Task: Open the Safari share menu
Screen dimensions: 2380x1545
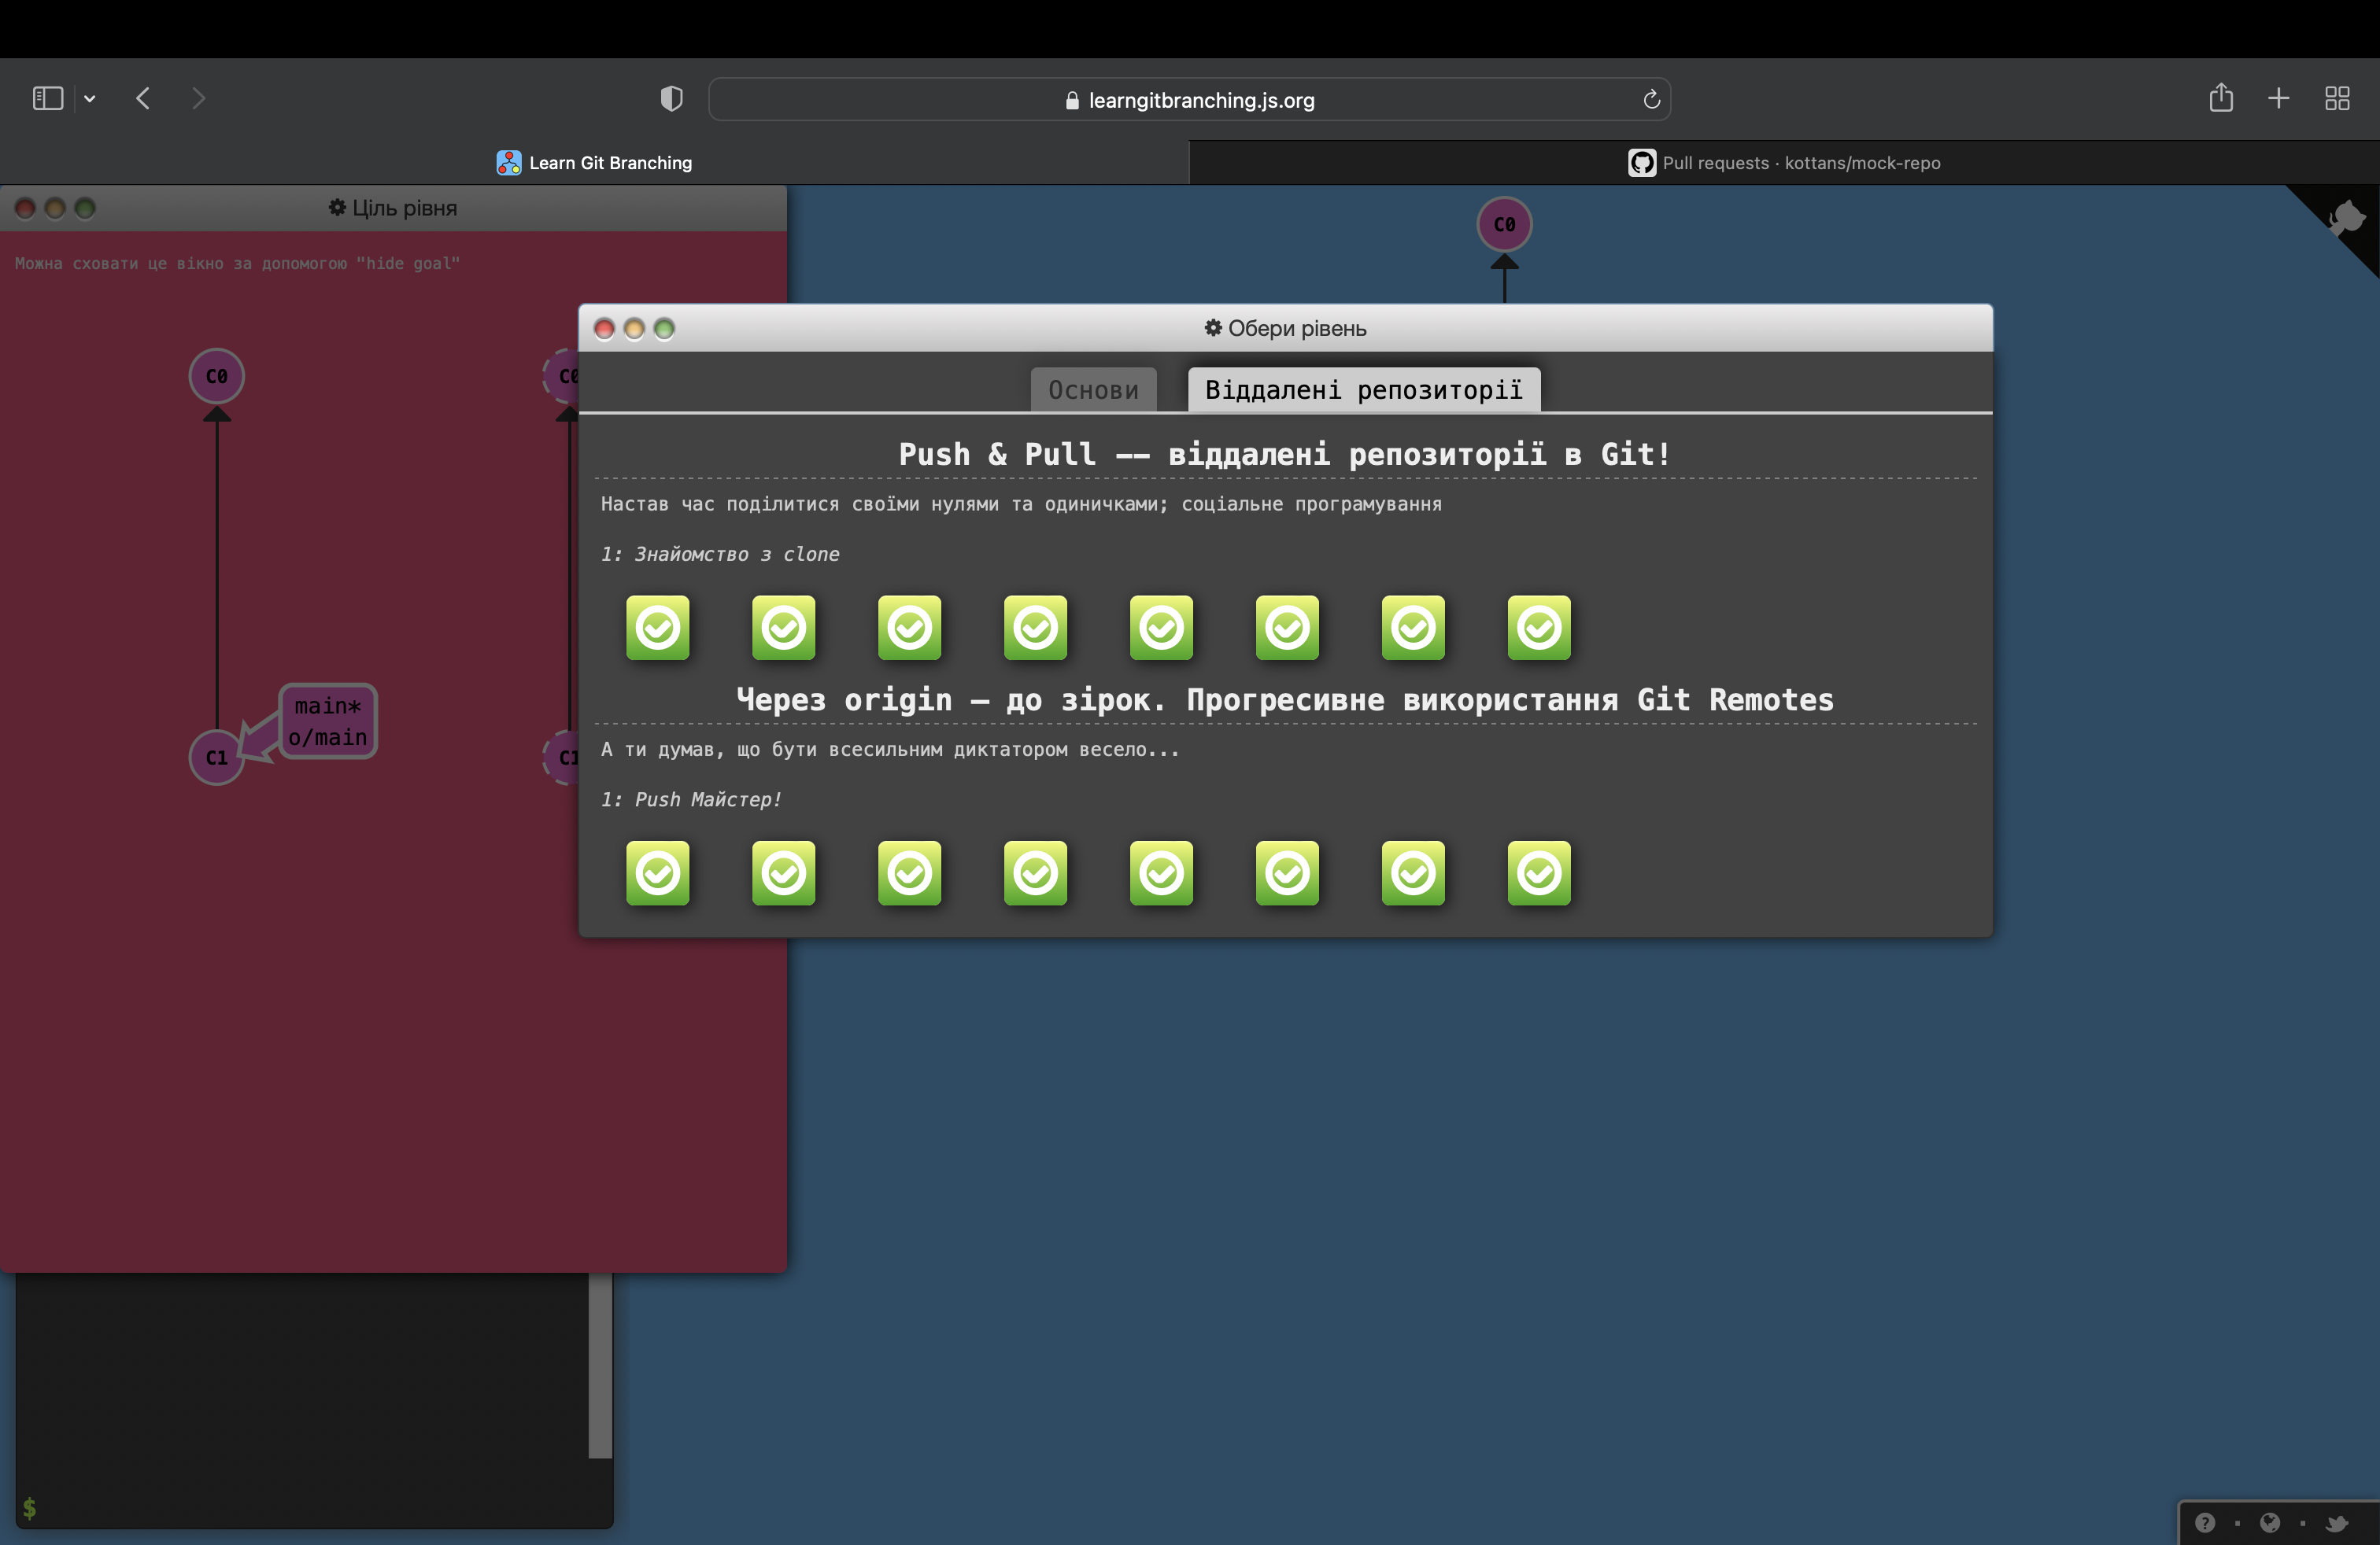Action: (2221, 97)
